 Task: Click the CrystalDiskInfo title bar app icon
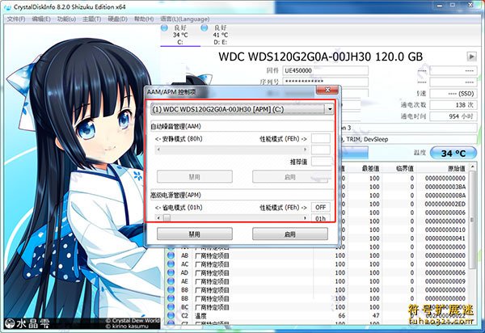pos(7,7)
